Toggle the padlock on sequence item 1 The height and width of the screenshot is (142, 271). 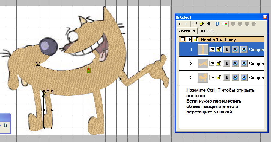[x=219, y=49]
